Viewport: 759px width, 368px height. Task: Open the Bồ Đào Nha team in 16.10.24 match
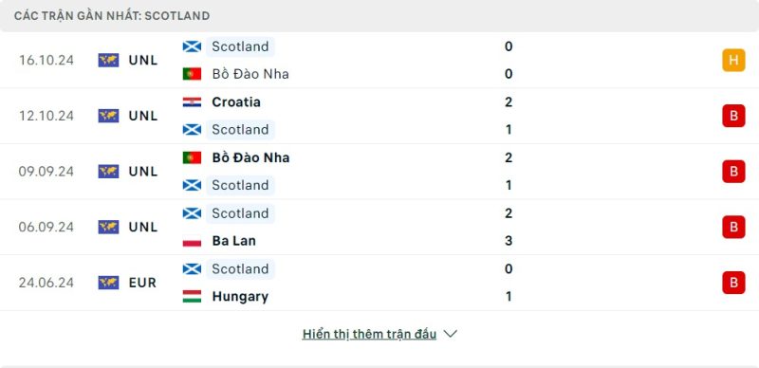tap(250, 74)
